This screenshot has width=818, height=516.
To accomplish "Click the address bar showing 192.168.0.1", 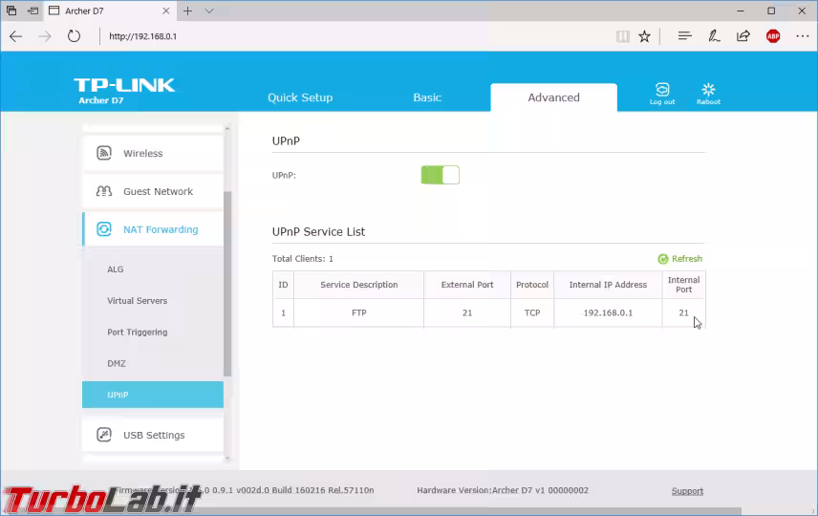I will [x=354, y=36].
